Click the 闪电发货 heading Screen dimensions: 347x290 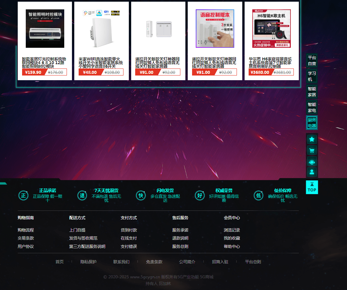[165, 190]
